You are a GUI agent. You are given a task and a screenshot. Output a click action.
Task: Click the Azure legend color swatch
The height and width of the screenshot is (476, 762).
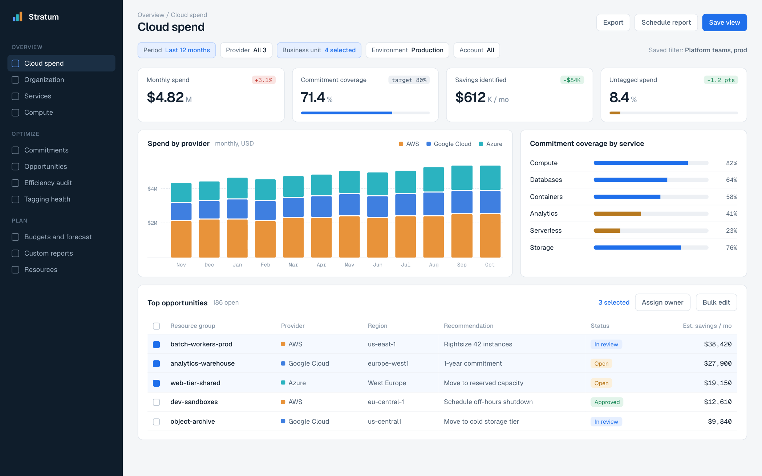481,144
